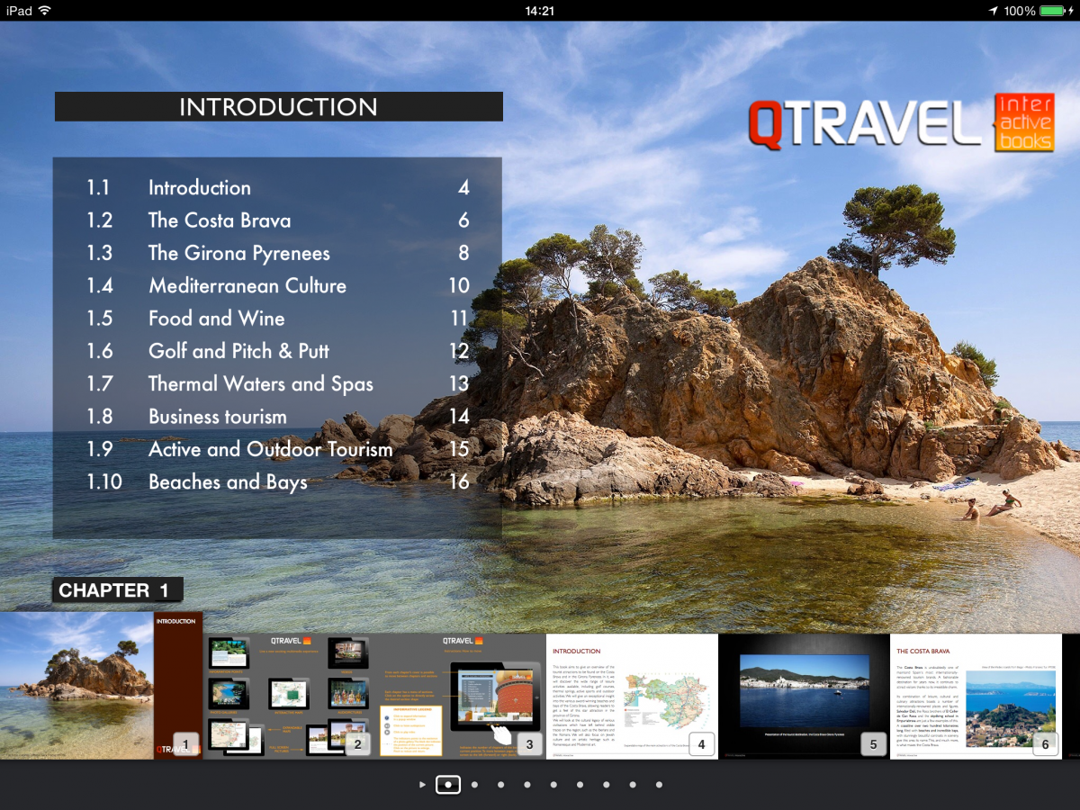Open Thermal Waters and Spas section
The image size is (1080, 810).
278,384
